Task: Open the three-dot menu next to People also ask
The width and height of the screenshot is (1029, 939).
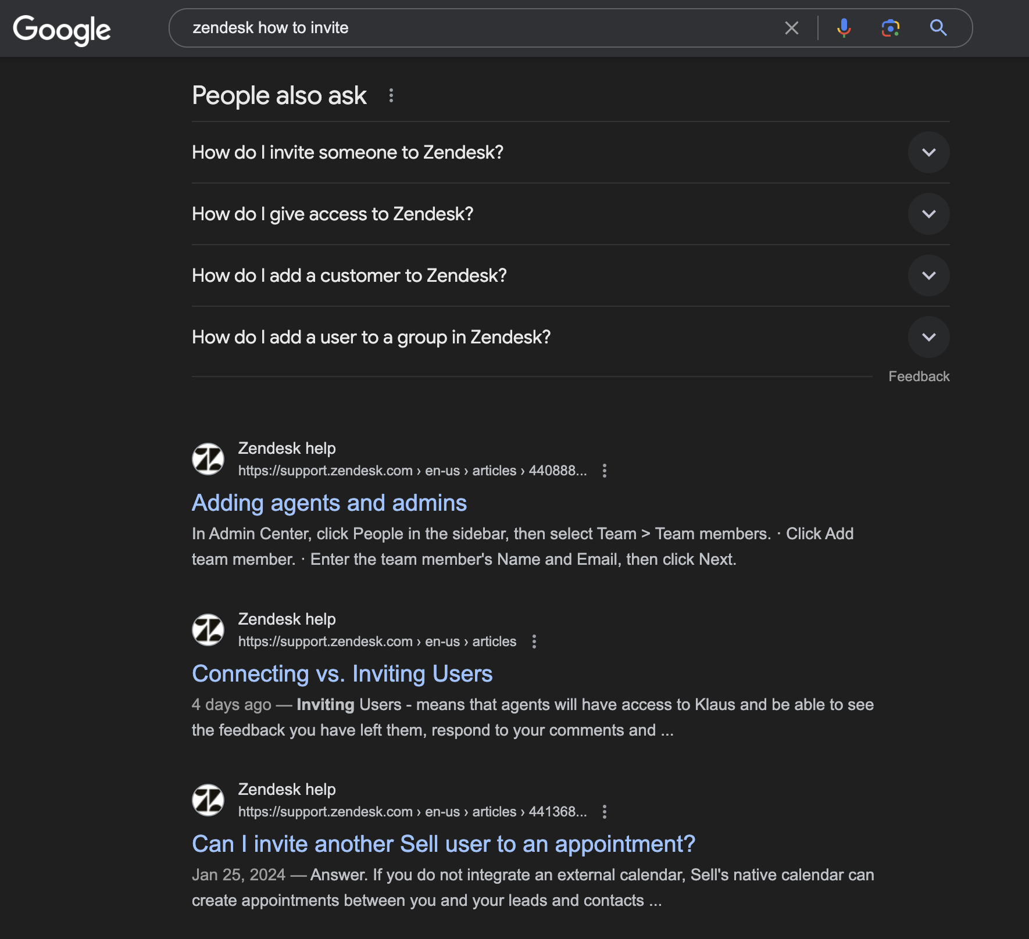Action: point(391,96)
